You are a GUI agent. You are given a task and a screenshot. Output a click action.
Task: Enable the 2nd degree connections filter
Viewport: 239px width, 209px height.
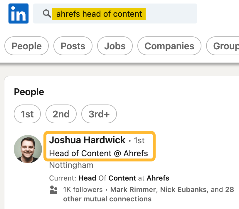[x=61, y=114]
